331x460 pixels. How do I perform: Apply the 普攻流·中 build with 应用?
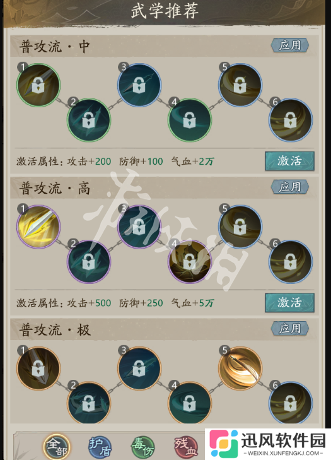pyautogui.click(x=289, y=45)
